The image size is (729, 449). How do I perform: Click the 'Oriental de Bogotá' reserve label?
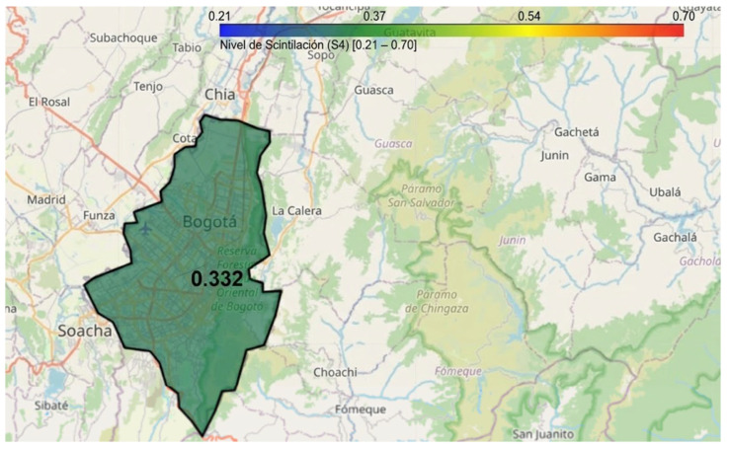tap(237, 299)
